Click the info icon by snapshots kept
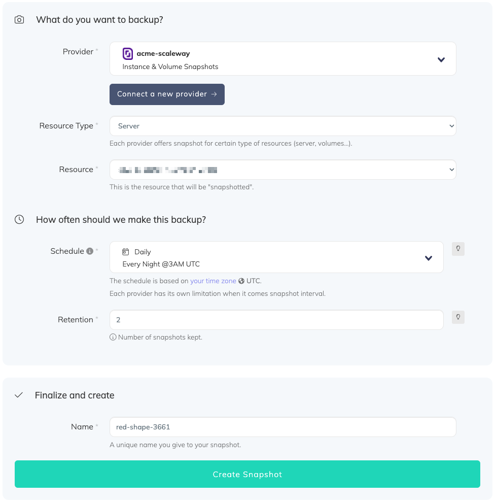Image resolution: width=496 pixels, height=503 pixels. click(113, 337)
